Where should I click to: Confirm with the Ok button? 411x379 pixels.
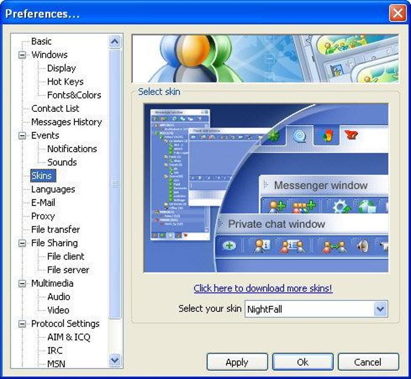[303, 362]
